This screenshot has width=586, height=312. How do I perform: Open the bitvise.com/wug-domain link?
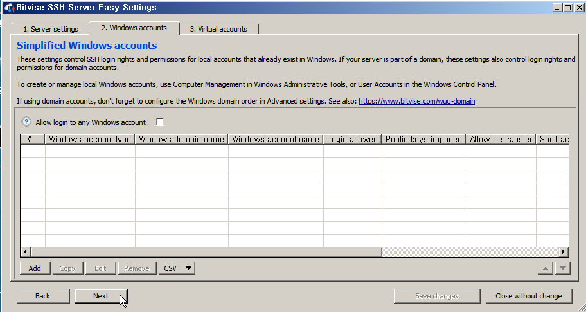[417, 101]
